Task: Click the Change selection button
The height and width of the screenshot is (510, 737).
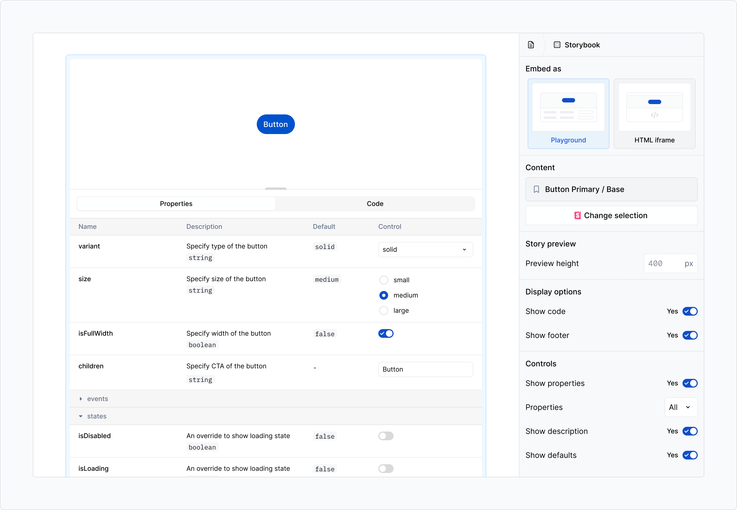Action: coord(611,216)
